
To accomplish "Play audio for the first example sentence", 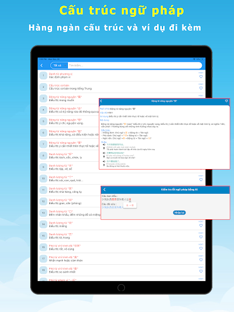I will pos(104,145).
